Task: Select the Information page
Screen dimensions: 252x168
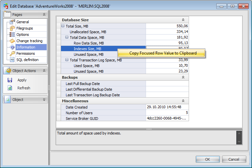Action: pyautogui.click(x=26, y=47)
